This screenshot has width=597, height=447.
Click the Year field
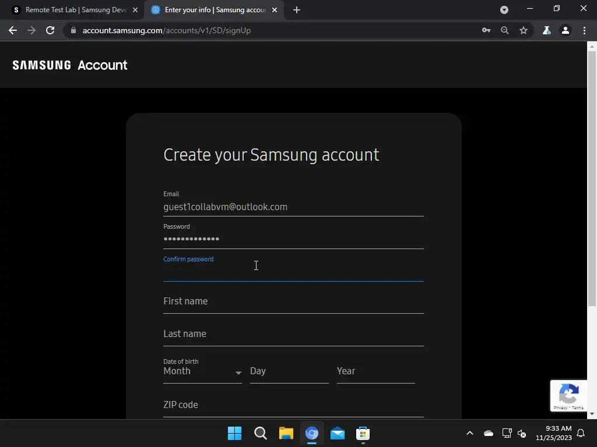point(376,371)
